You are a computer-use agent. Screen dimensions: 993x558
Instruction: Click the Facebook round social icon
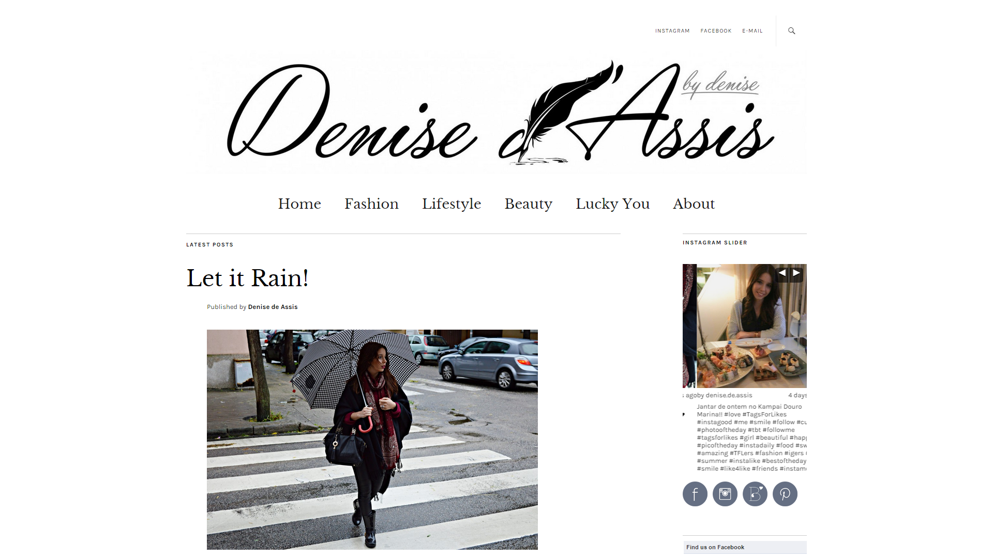695,494
